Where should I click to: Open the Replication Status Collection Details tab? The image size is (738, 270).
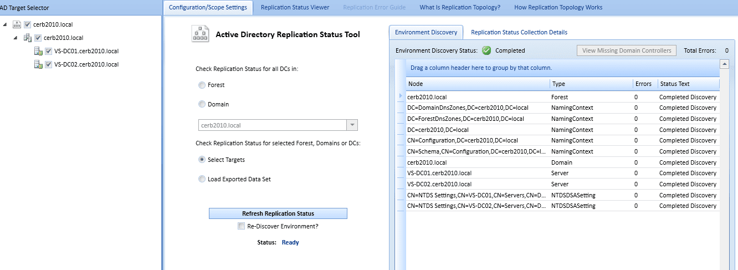click(x=519, y=32)
